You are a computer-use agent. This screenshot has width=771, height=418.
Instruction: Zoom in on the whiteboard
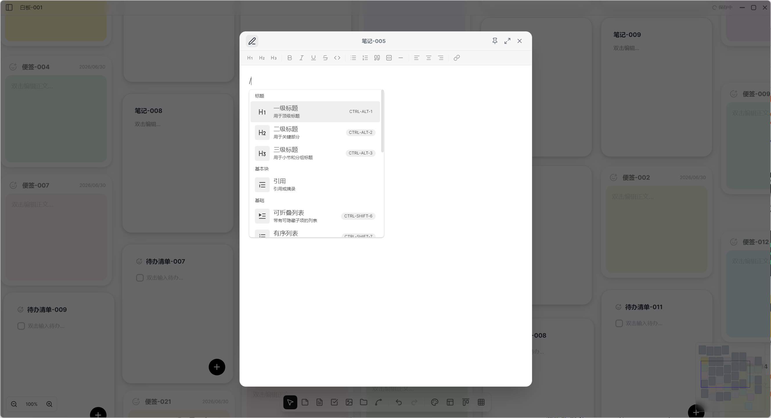pos(49,404)
